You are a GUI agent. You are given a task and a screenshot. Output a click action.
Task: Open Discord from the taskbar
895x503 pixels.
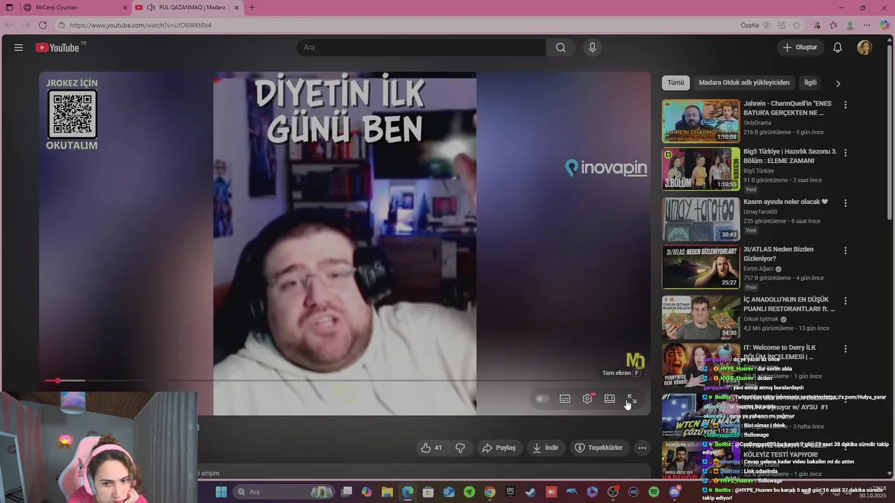click(674, 492)
